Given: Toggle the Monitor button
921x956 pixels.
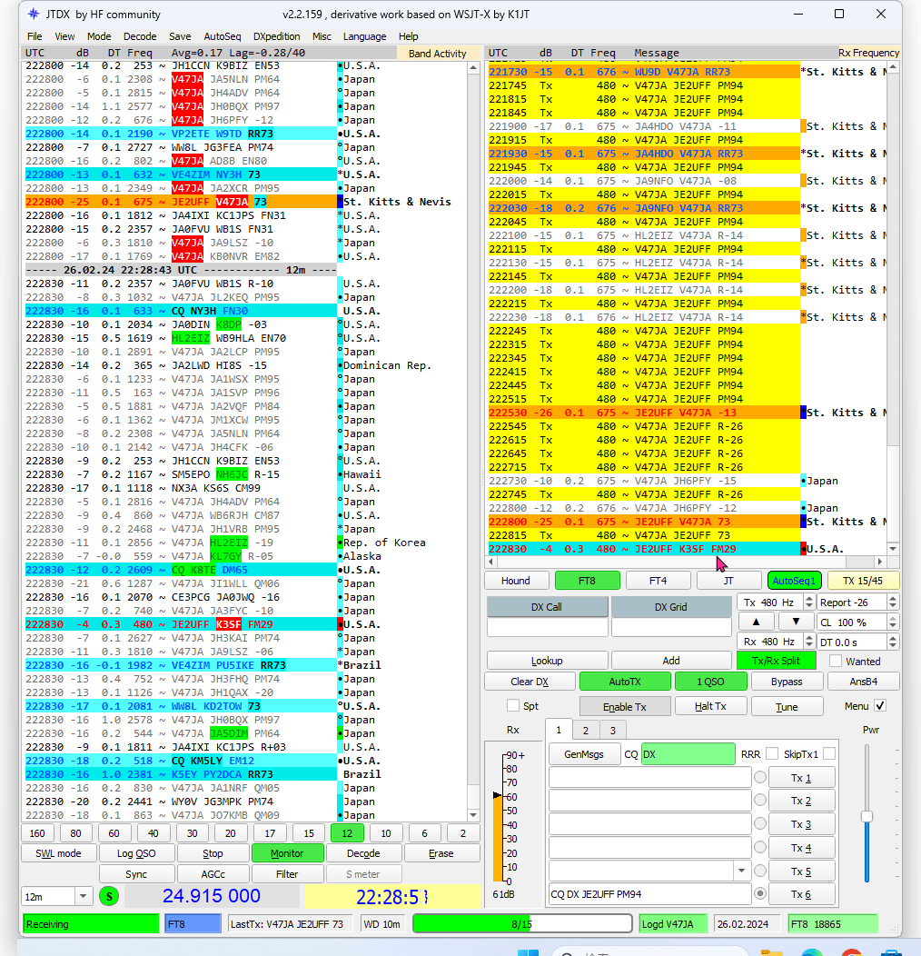Looking at the screenshot, I should click(x=286, y=853).
